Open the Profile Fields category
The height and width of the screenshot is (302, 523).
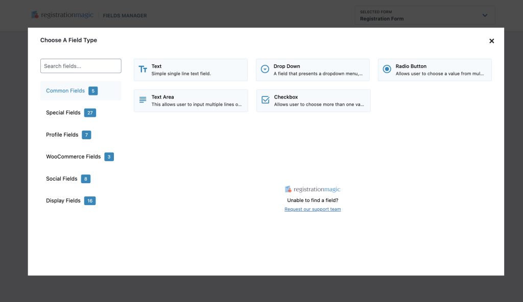point(62,135)
